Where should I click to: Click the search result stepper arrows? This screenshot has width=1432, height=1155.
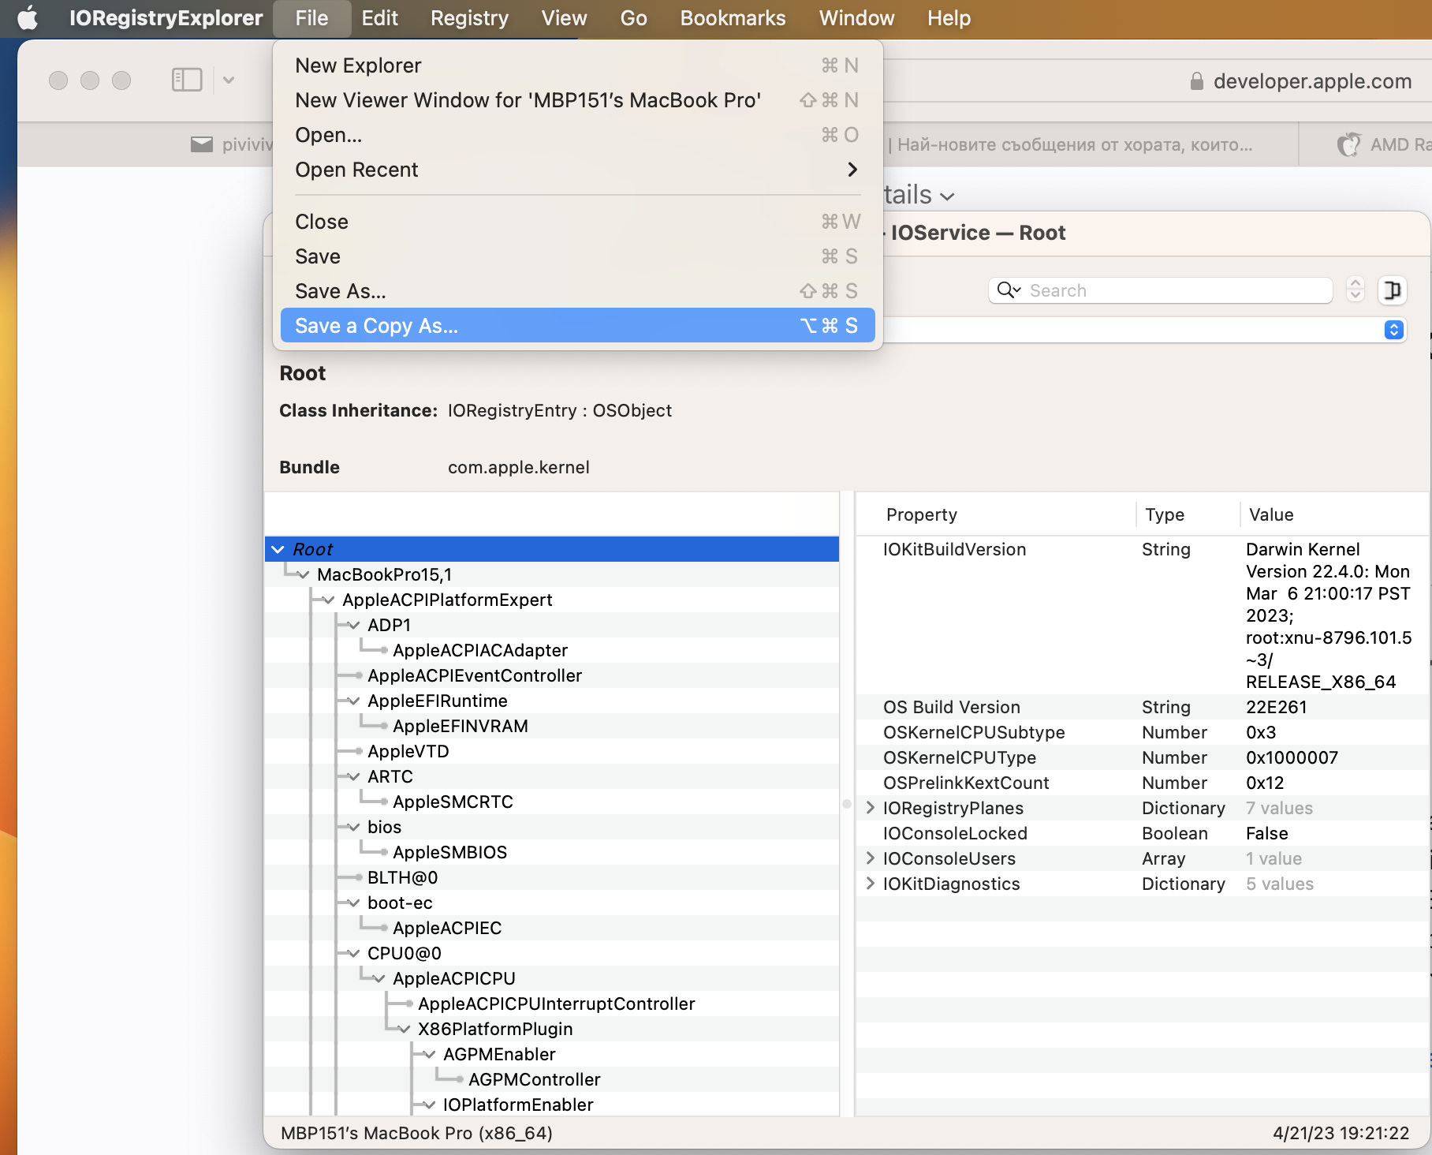[x=1356, y=290]
